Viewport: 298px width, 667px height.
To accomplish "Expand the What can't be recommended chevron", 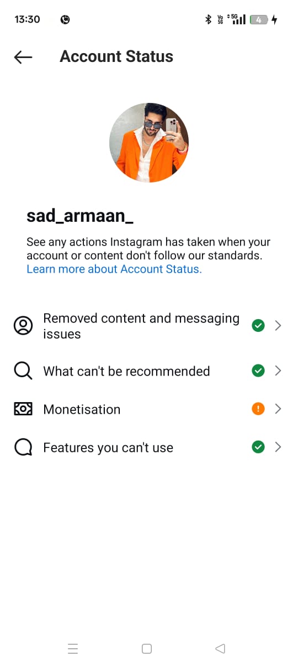I will click(278, 371).
